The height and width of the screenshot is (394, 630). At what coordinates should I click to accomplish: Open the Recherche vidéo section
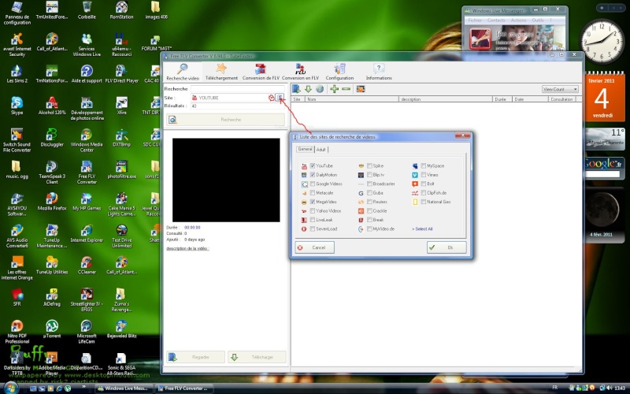(183, 72)
